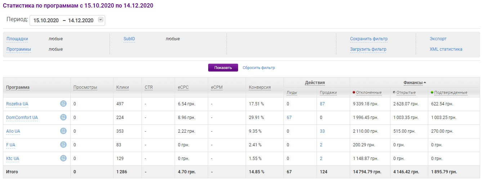Click Загрузить фильтр link
Screen dimensions: 483x192
coord(368,49)
